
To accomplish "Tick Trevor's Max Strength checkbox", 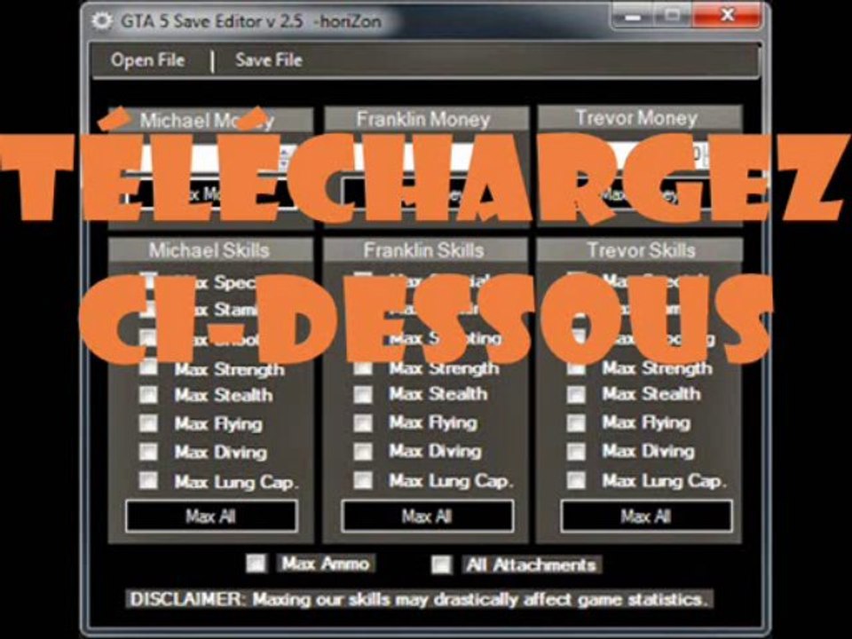I will 576,367.
